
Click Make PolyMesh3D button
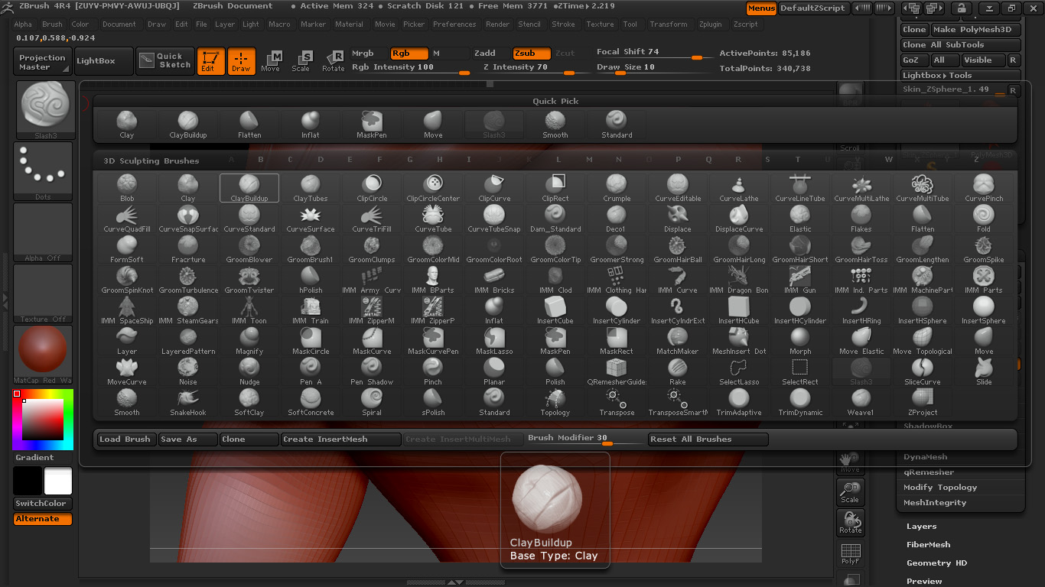point(975,30)
